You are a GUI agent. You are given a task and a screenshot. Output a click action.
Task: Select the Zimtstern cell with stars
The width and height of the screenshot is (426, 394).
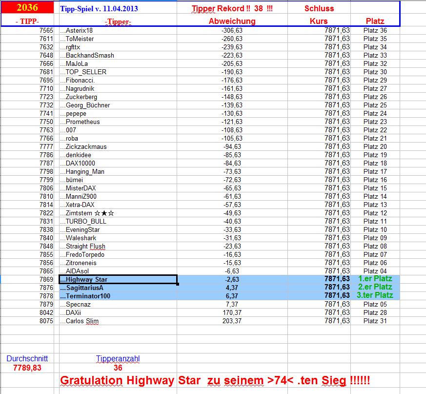point(118,213)
